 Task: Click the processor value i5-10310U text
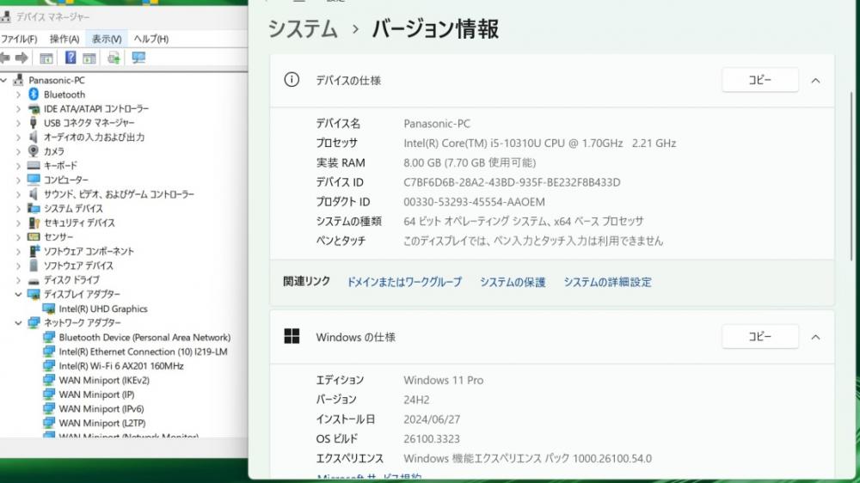coord(540,143)
